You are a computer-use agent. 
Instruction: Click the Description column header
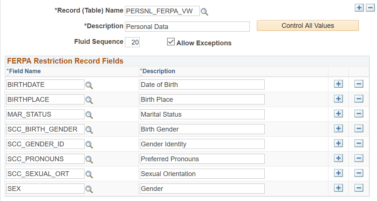tap(159, 71)
